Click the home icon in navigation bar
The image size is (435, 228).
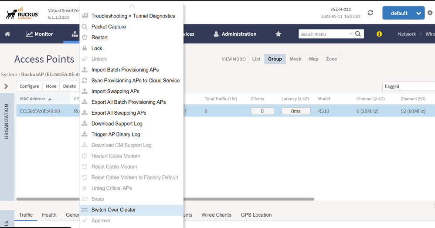click(7, 34)
